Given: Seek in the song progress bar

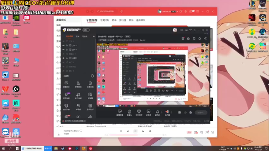Looking at the screenshot, I should click(x=136, y=135).
